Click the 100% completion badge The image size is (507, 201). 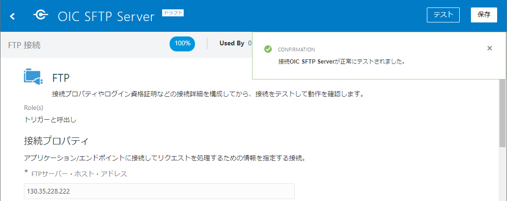[x=182, y=43]
